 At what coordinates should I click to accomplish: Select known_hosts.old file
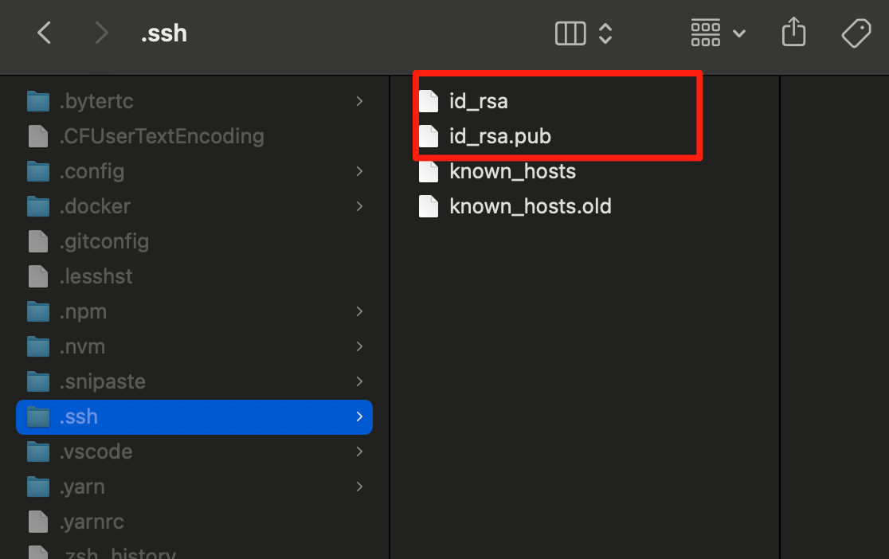tap(530, 207)
